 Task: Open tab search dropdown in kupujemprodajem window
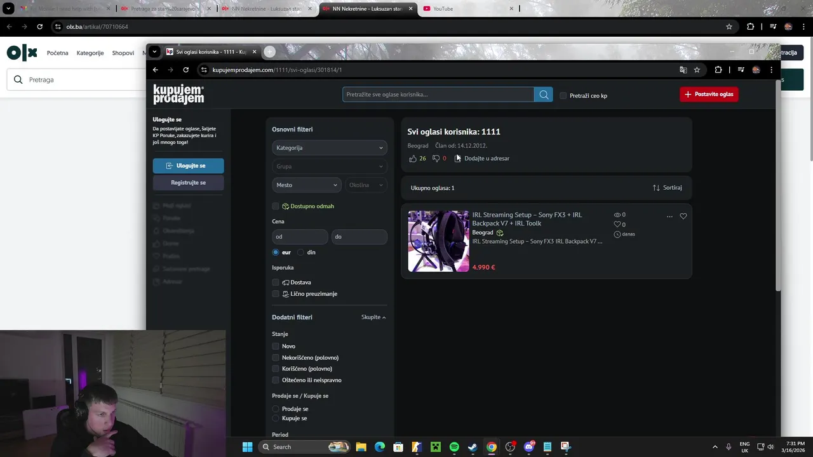154,52
